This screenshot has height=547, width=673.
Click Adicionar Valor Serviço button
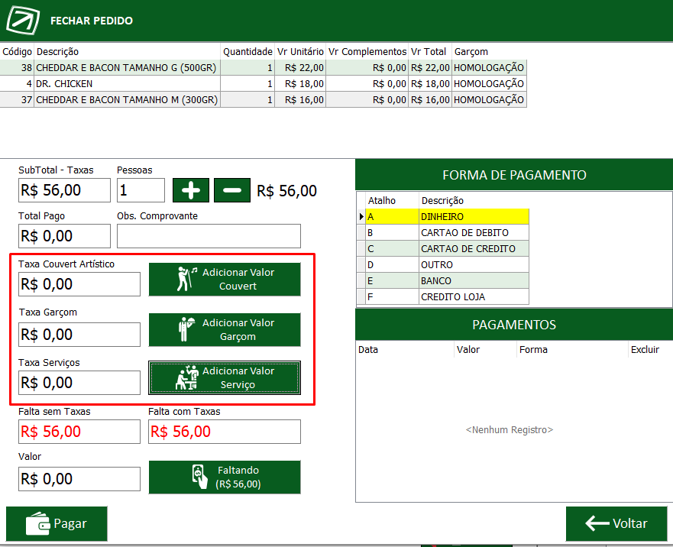pos(225,378)
